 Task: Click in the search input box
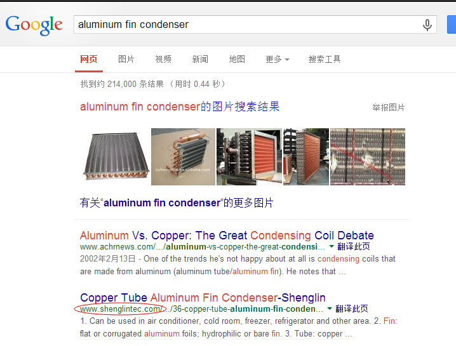coord(247,24)
